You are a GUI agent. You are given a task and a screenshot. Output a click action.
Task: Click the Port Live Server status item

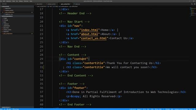(158, 109)
